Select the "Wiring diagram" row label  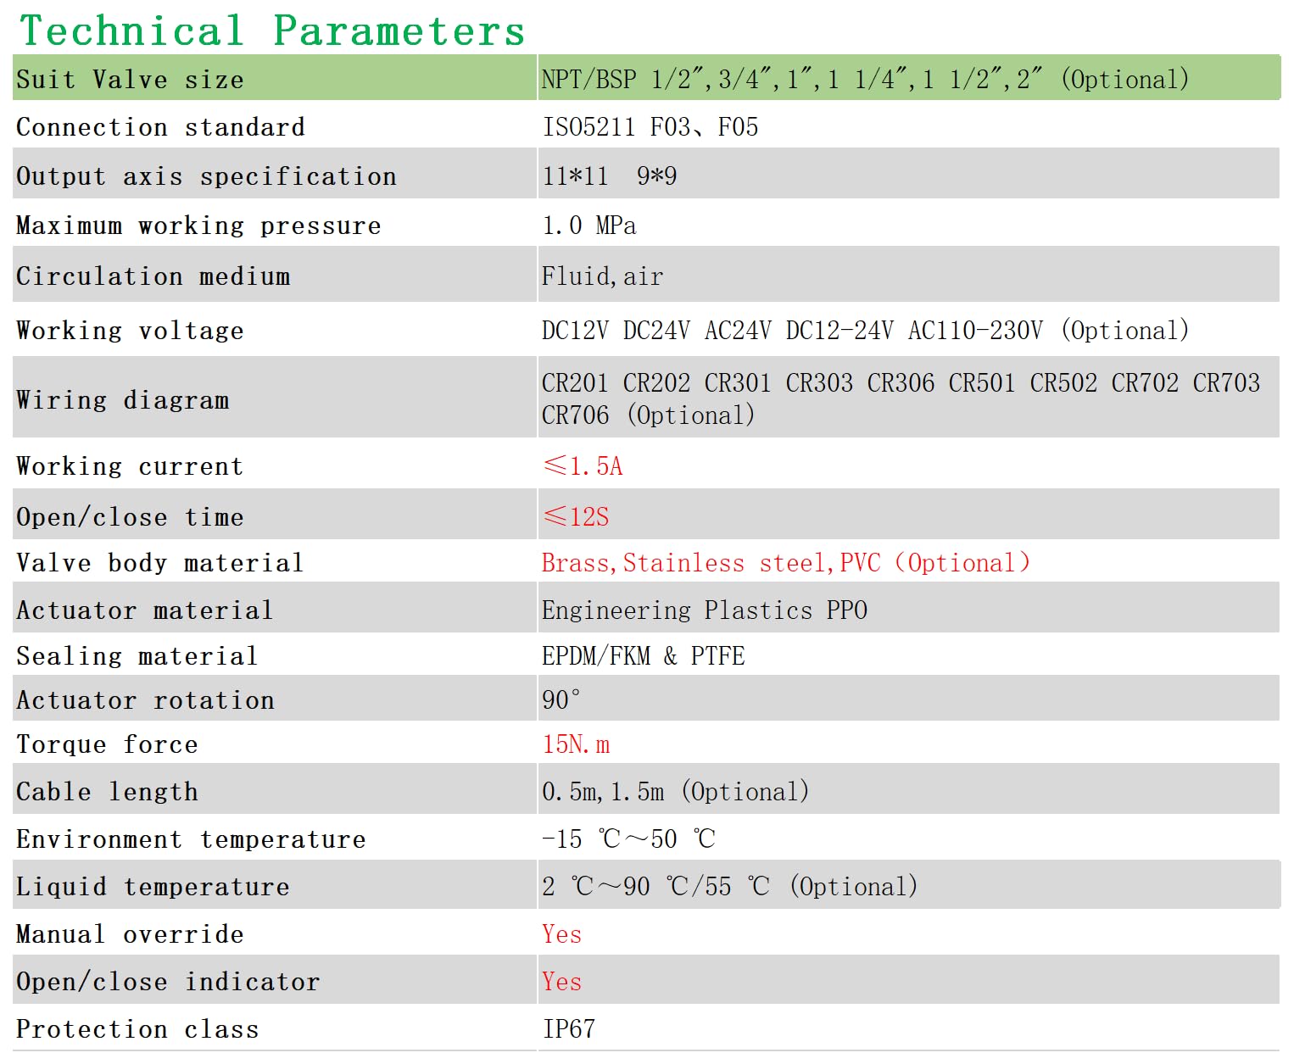coord(123,400)
